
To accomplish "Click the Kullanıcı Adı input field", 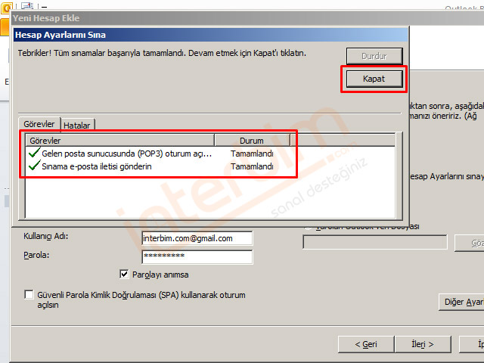I will 197,238.
